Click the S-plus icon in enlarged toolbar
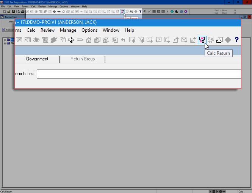The width and height of the screenshot is (252, 193). [141, 40]
